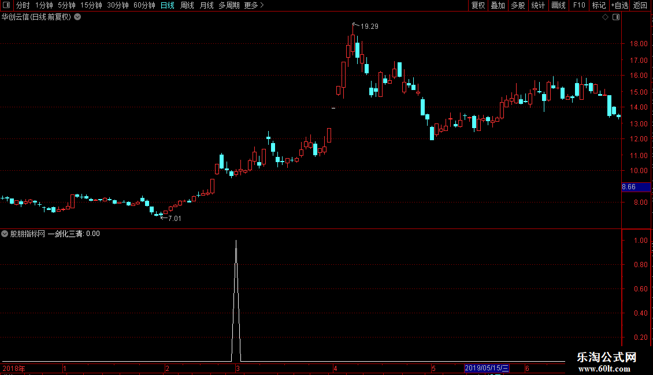Click the diamond icon in chart corner
The image size is (653, 375).
coord(606,17)
